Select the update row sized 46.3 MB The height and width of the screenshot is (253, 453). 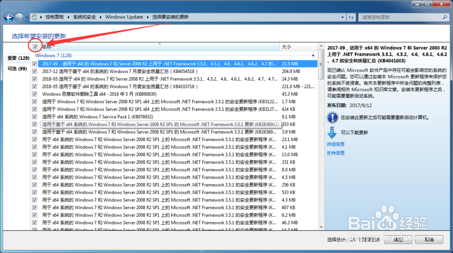174,223
